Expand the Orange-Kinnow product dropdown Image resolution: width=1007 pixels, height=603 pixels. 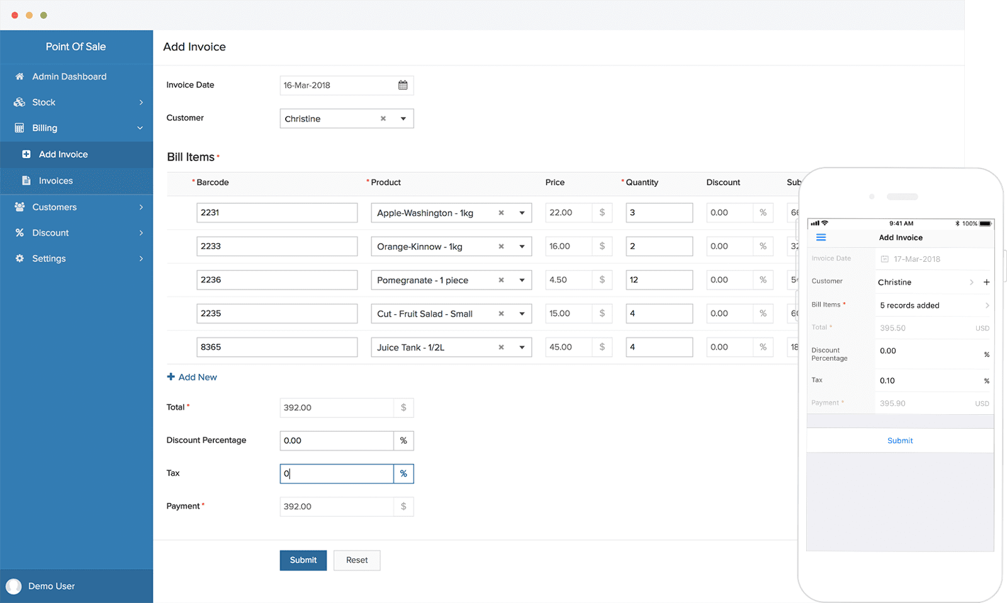click(522, 247)
